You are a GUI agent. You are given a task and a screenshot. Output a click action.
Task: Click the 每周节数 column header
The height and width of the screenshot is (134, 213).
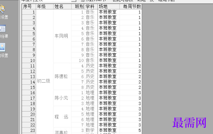(x=131, y=7)
